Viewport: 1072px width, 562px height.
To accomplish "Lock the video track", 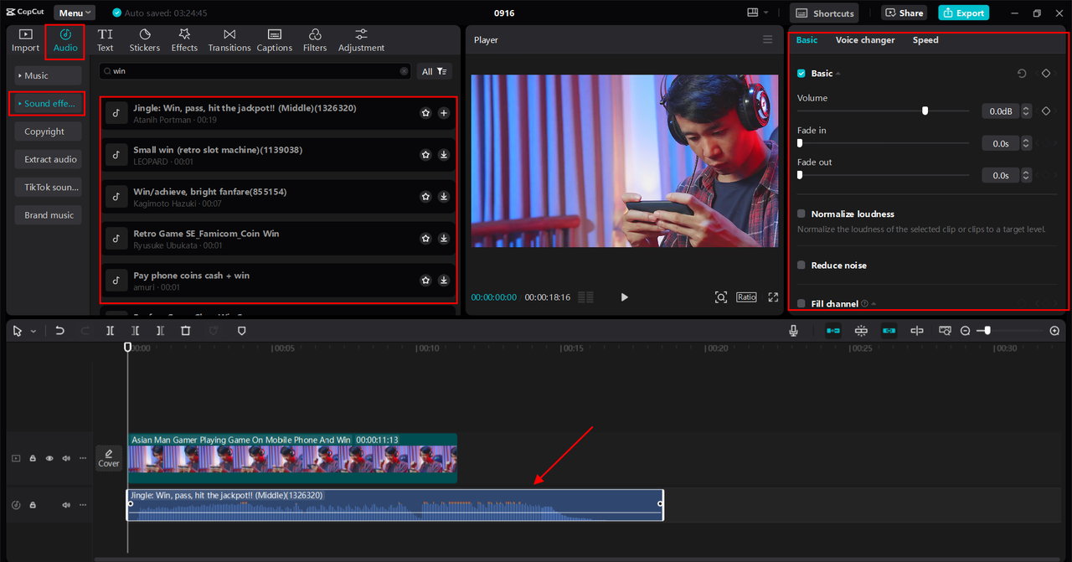I will (x=33, y=458).
